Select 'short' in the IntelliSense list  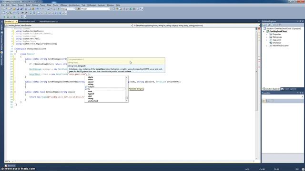point(105,79)
